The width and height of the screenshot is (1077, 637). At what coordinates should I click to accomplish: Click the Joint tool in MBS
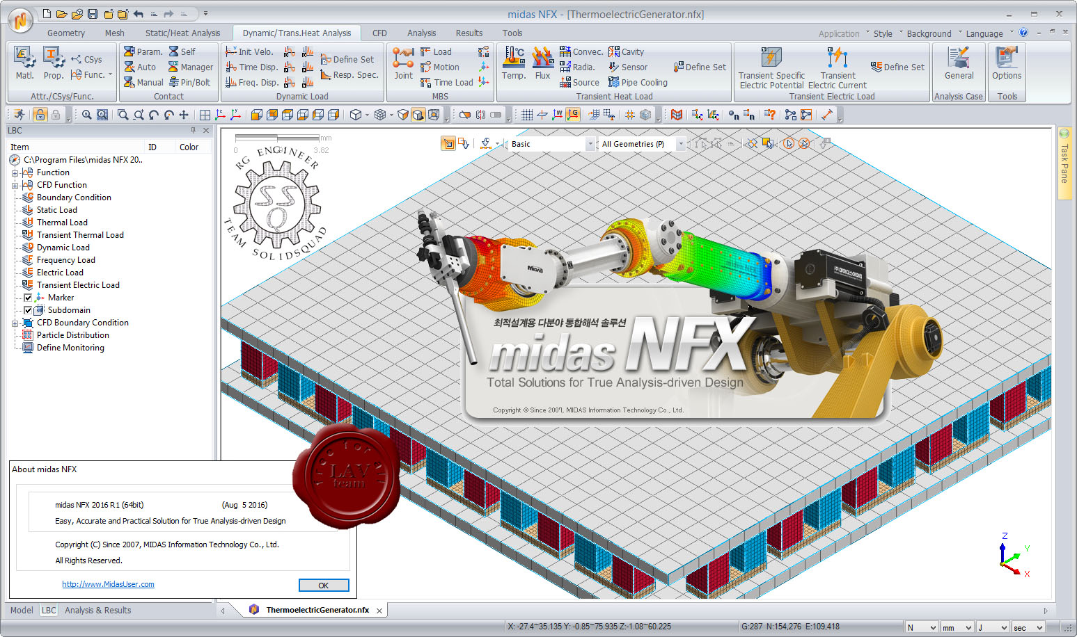404,64
